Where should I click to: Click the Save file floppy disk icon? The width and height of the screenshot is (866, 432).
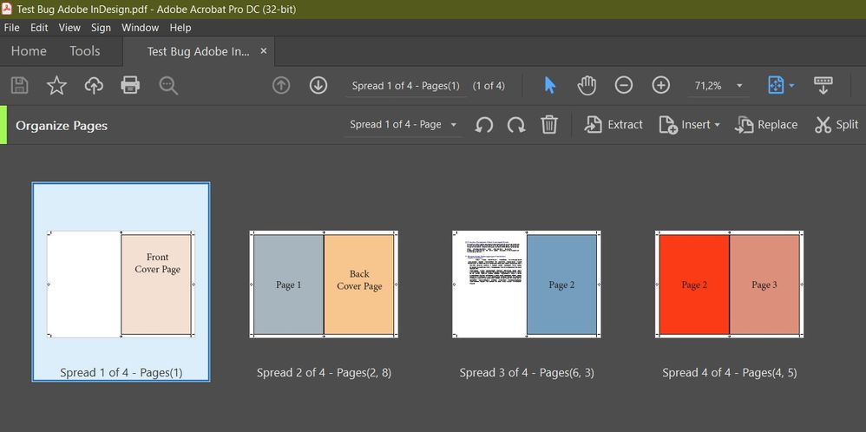[19, 85]
